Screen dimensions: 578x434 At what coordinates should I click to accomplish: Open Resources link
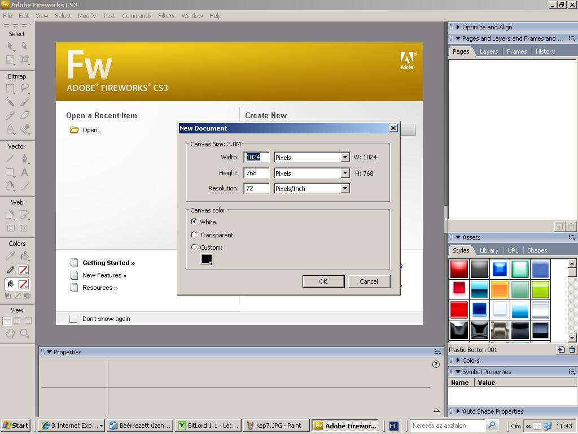pos(100,288)
